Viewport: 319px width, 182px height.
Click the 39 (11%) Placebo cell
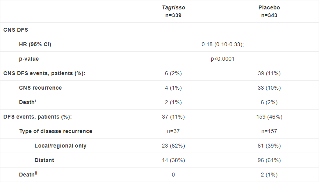click(269, 73)
